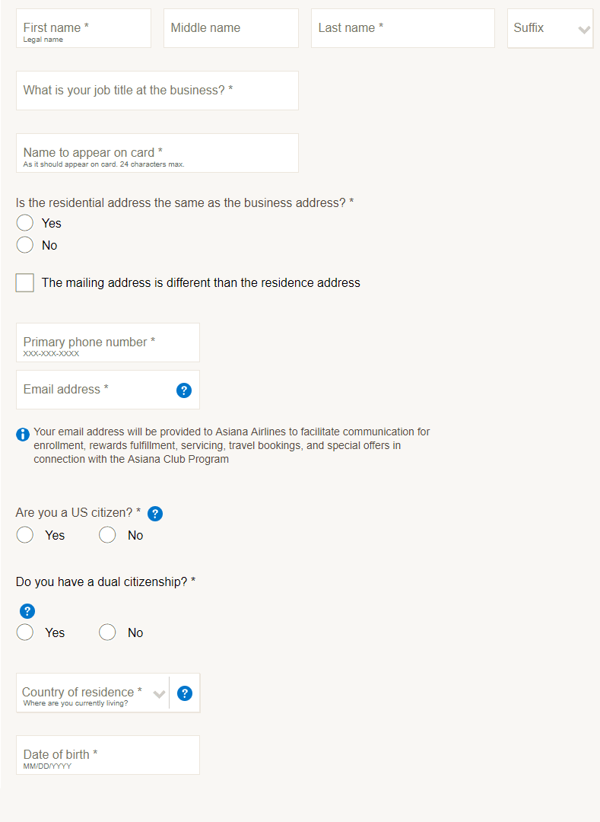Click the First name input field
The width and height of the screenshot is (600, 822).
pos(84,29)
